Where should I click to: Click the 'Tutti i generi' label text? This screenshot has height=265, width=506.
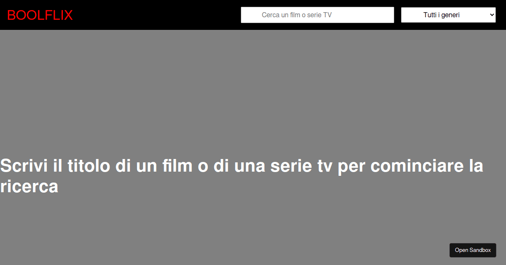(441, 15)
